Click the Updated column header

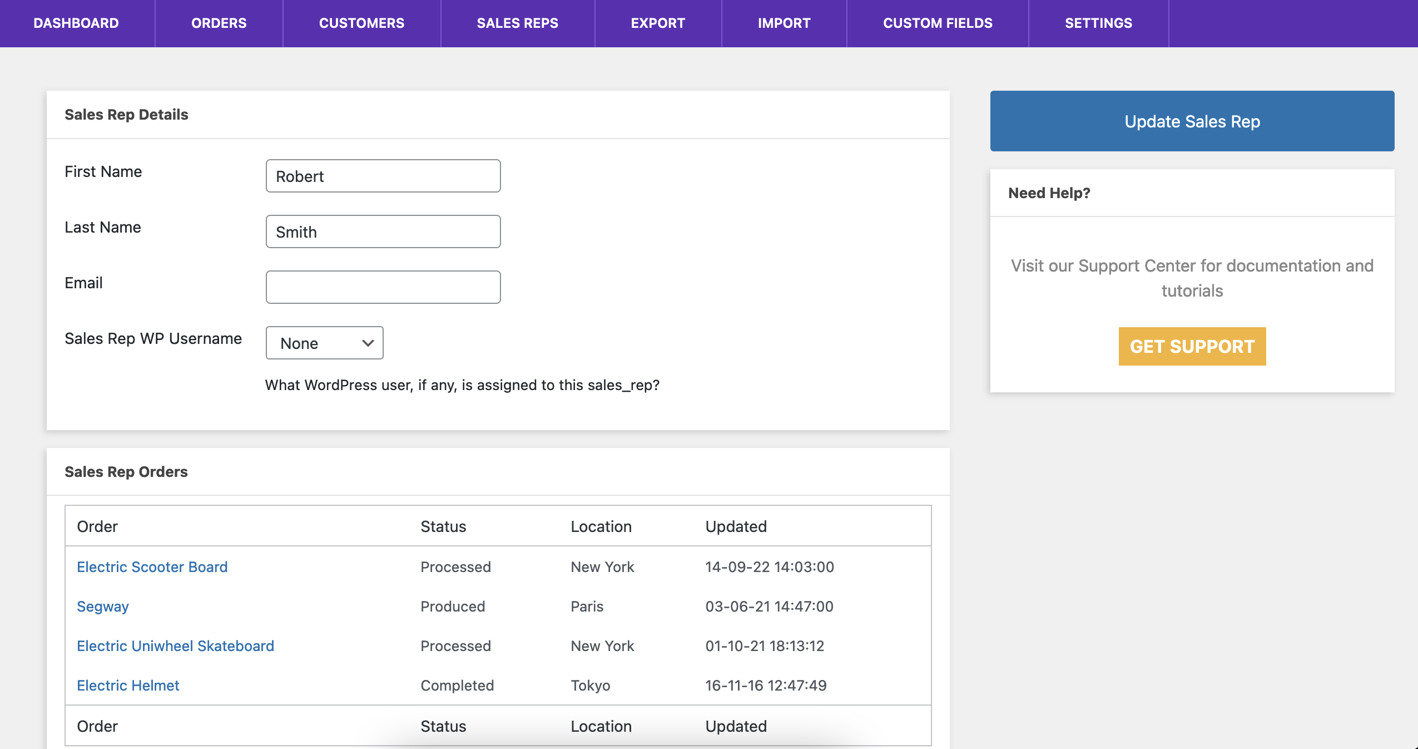[736, 526]
